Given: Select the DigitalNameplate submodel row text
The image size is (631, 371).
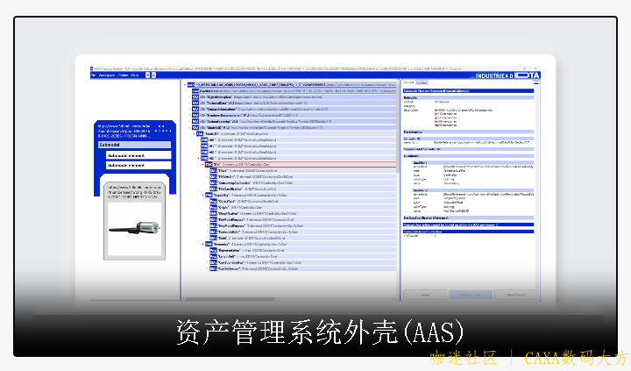Looking at the screenshot, I should tap(261, 97).
